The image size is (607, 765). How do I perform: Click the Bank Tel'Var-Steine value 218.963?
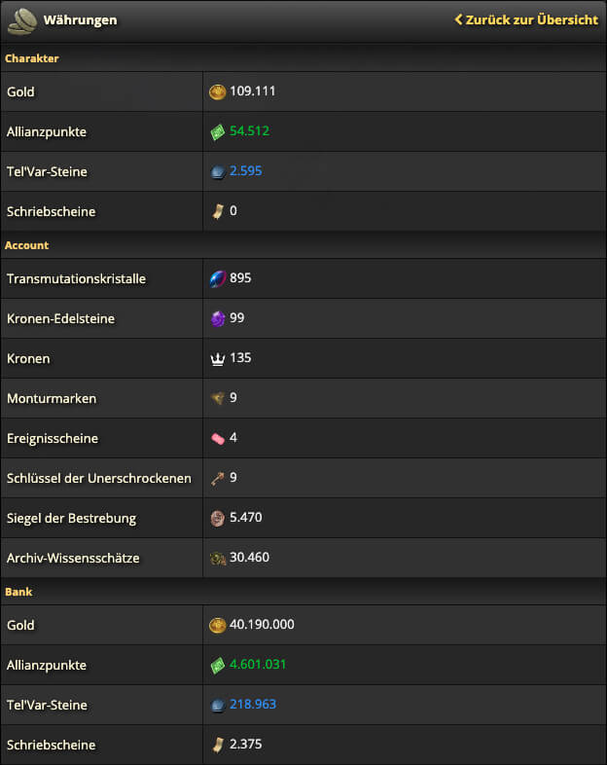tap(253, 705)
